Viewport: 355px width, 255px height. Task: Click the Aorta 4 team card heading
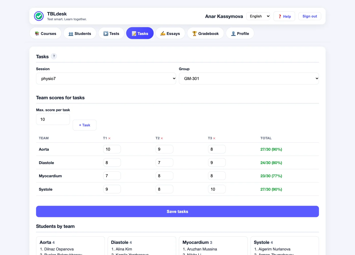pyautogui.click(x=47, y=242)
